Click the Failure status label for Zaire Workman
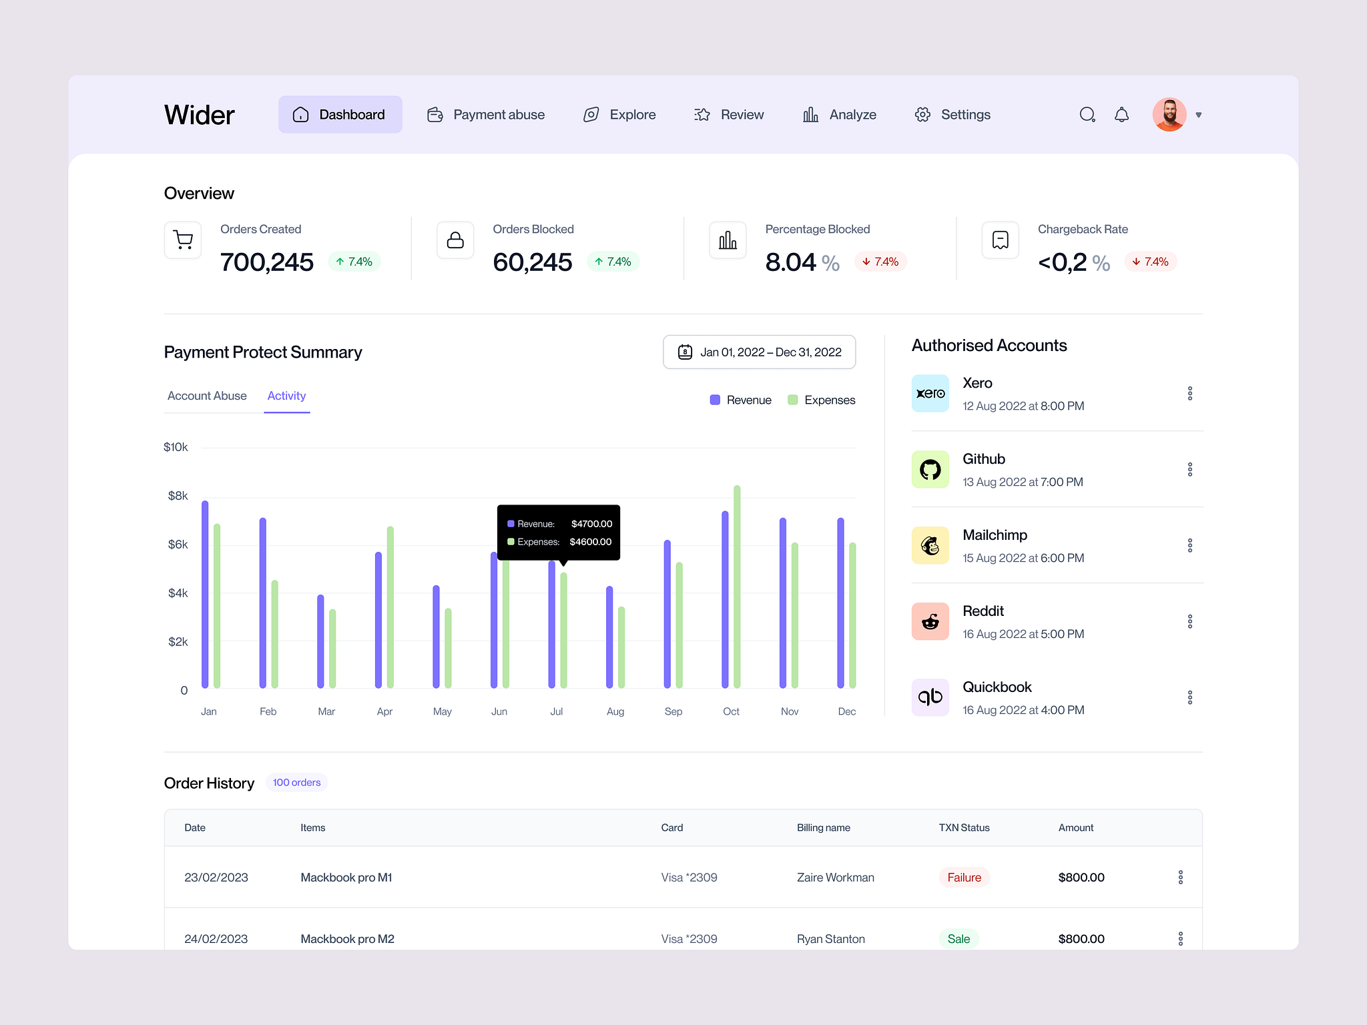 coord(964,877)
